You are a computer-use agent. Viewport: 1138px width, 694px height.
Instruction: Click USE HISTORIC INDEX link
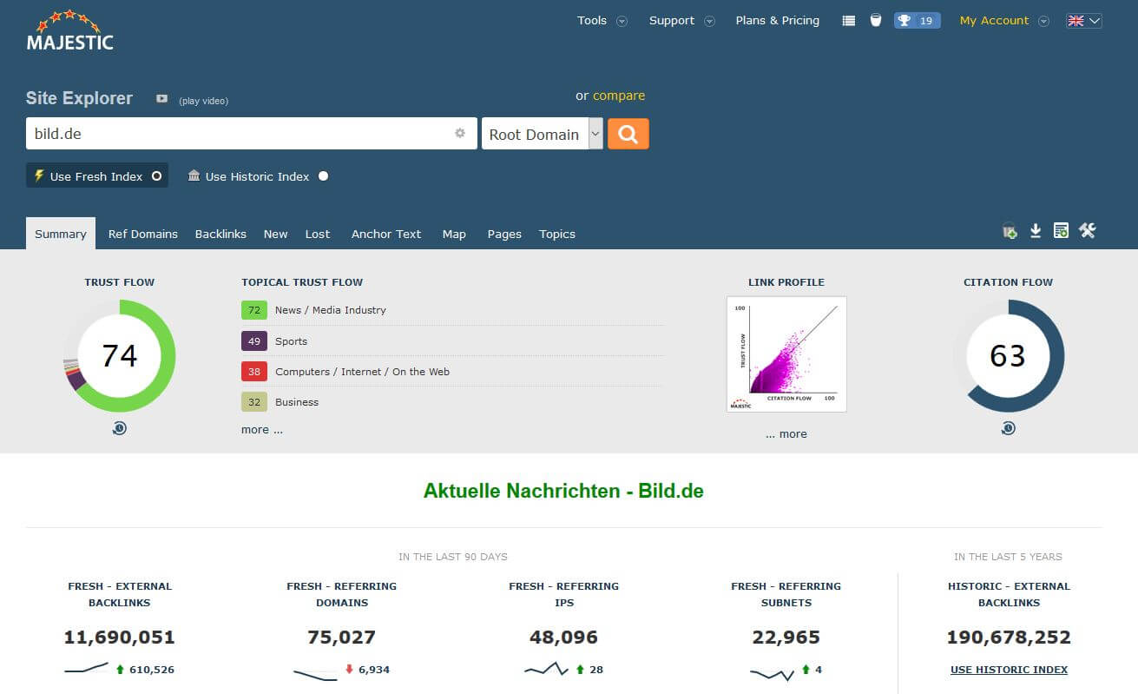(1009, 670)
